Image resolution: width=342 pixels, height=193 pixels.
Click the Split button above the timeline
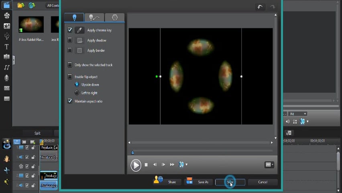[x=37, y=133]
